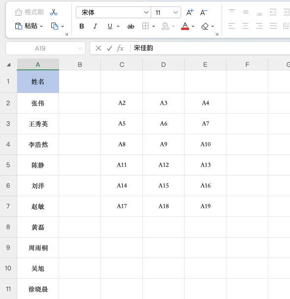Open the Fill color dropdown arrow
Screen dimensions: 290x299
coord(173,26)
